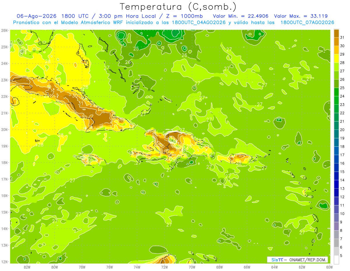Click the legend label '14'
The width and height of the screenshot is (350, 271).
coord(342,180)
